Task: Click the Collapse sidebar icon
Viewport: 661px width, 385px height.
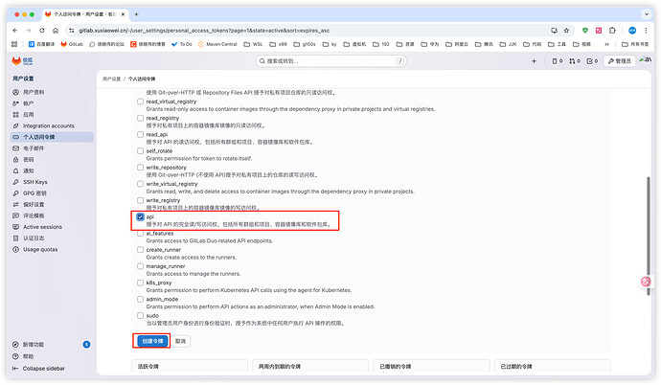Action: click(13, 368)
